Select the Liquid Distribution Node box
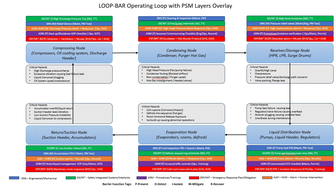Viewport: 336px width, 187px height. pos(290,135)
